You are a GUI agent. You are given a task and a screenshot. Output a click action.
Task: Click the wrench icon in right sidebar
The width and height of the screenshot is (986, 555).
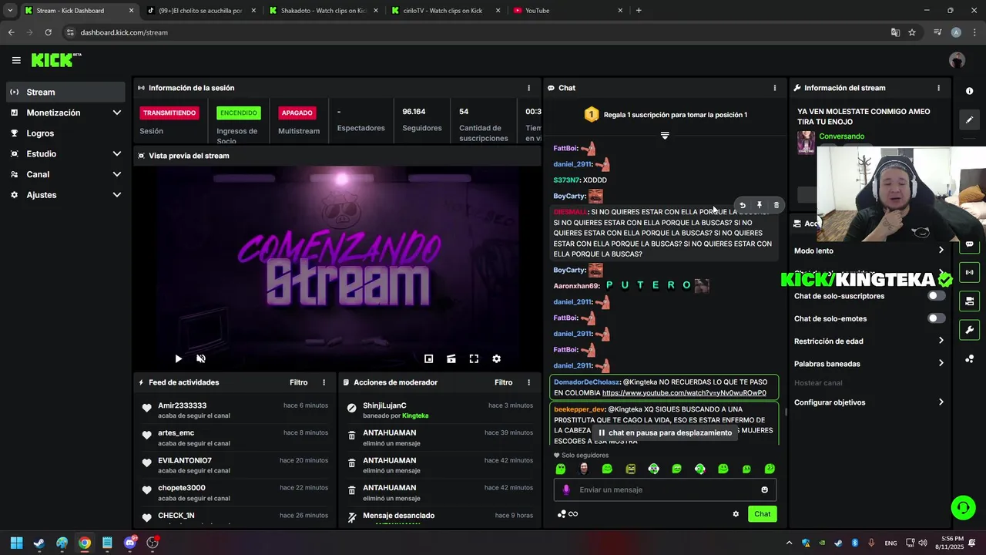coord(969,330)
